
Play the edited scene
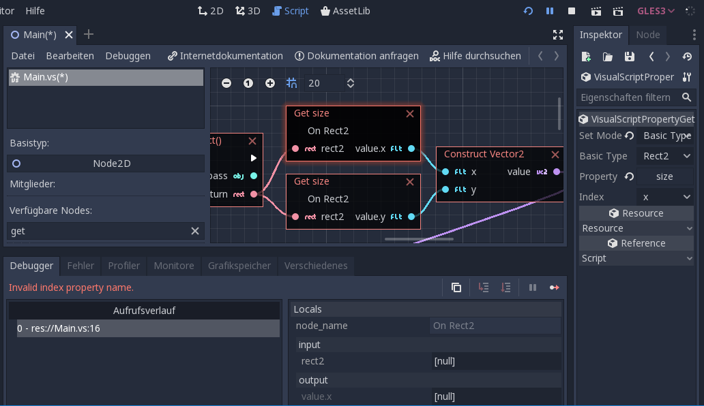click(x=596, y=10)
